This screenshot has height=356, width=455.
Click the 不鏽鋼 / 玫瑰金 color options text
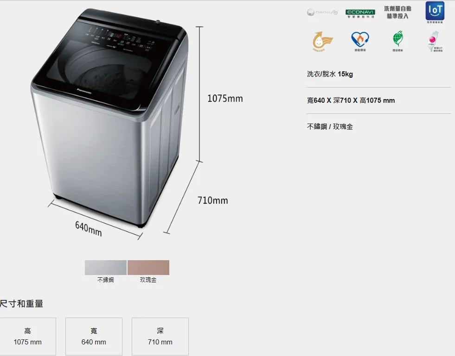(x=330, y=126)
